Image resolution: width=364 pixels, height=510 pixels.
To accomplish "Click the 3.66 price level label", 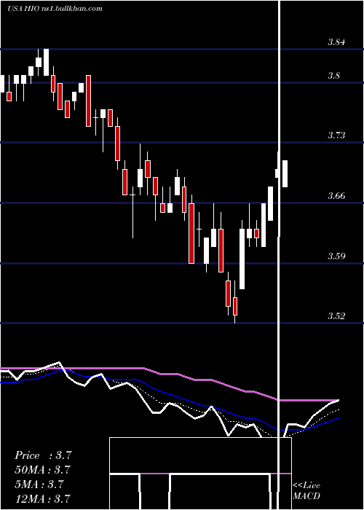I will (x=336, y=196).
